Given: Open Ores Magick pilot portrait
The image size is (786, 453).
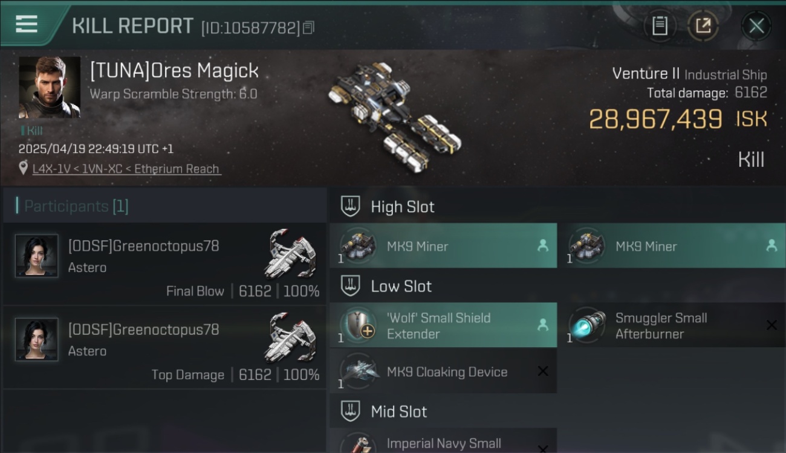Looking at the screenshot, I should click(50, 88).
